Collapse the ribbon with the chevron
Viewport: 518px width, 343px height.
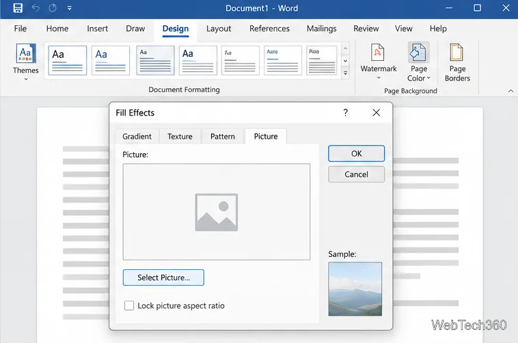(x=510, y=91)
